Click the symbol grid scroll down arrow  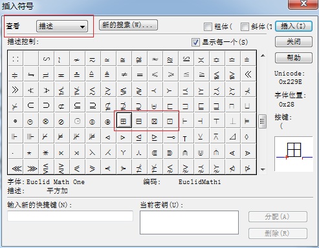pyautogui.click(x=263, y=169)
